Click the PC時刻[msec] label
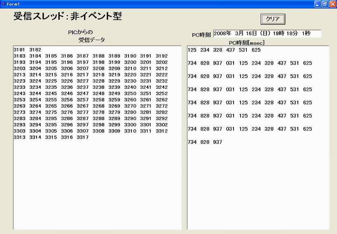Image resolution: width=337 pixels, height=234 pixels. (246, 43)
